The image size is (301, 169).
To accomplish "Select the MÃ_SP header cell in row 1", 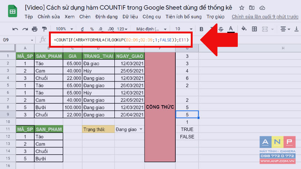I will 25,56.
